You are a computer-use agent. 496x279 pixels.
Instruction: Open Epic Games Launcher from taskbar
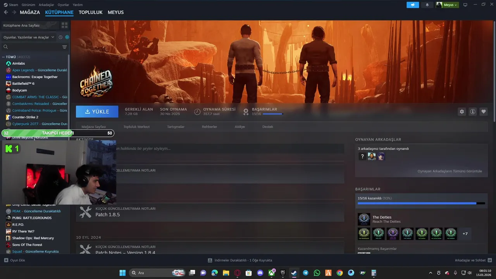pyautogui.click(x=283, y=273)
